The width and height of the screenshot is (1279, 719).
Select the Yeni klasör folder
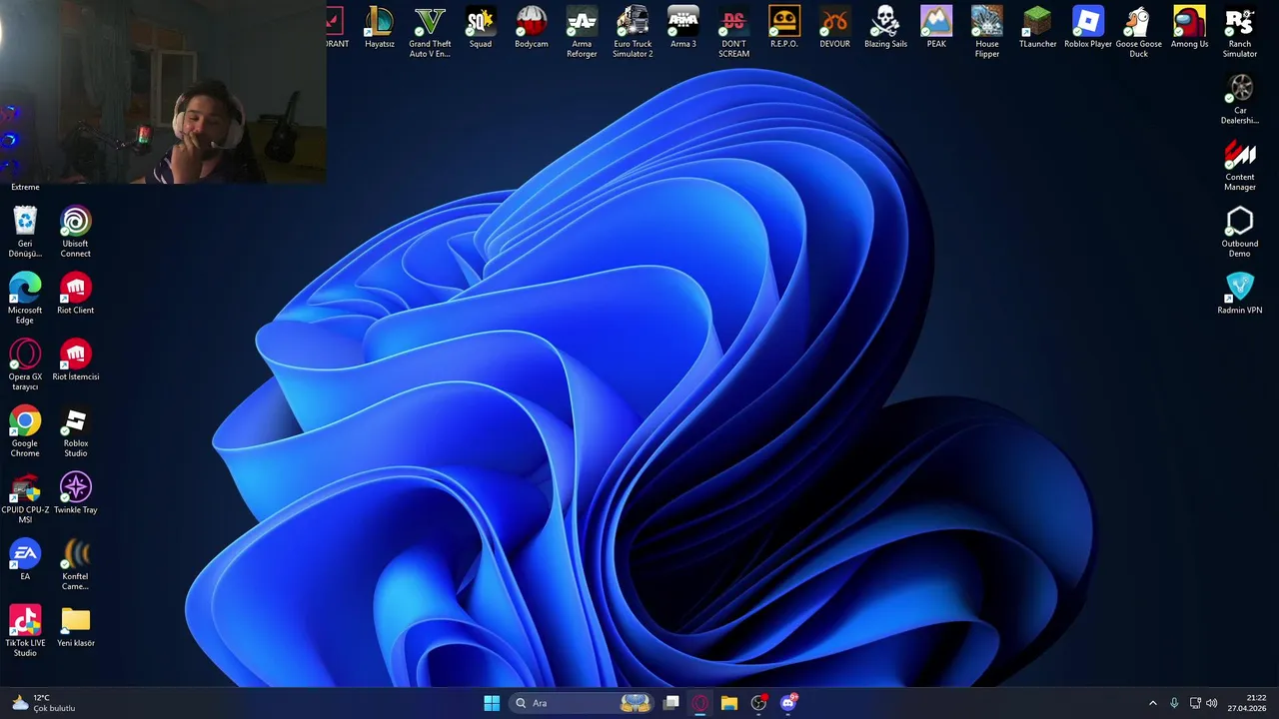pyautogui.click(x=76, y=627)
